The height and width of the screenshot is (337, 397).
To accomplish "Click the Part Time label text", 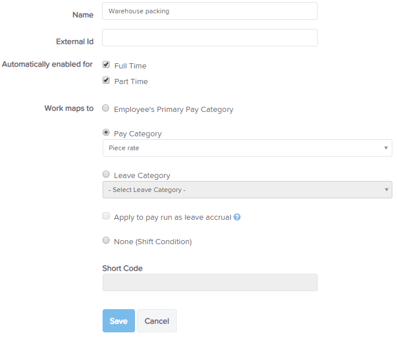I will point(131,82).
